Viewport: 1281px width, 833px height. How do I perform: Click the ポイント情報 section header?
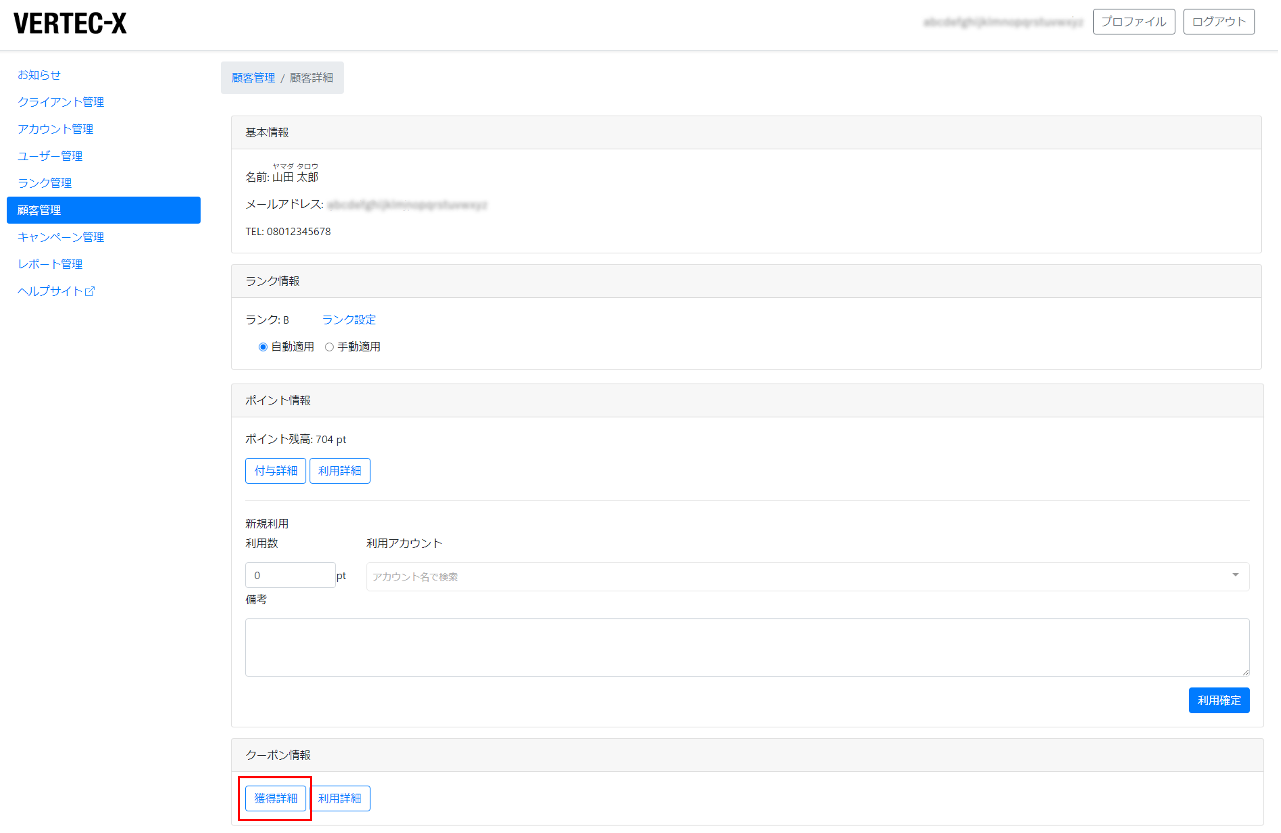pos(747,401)
